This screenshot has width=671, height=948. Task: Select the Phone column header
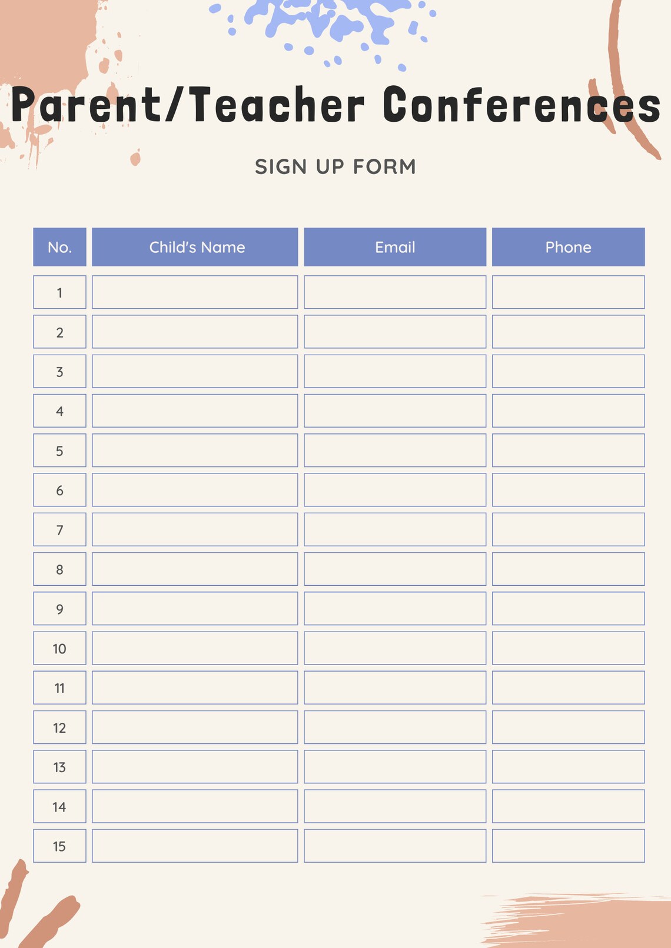point(568,247)
